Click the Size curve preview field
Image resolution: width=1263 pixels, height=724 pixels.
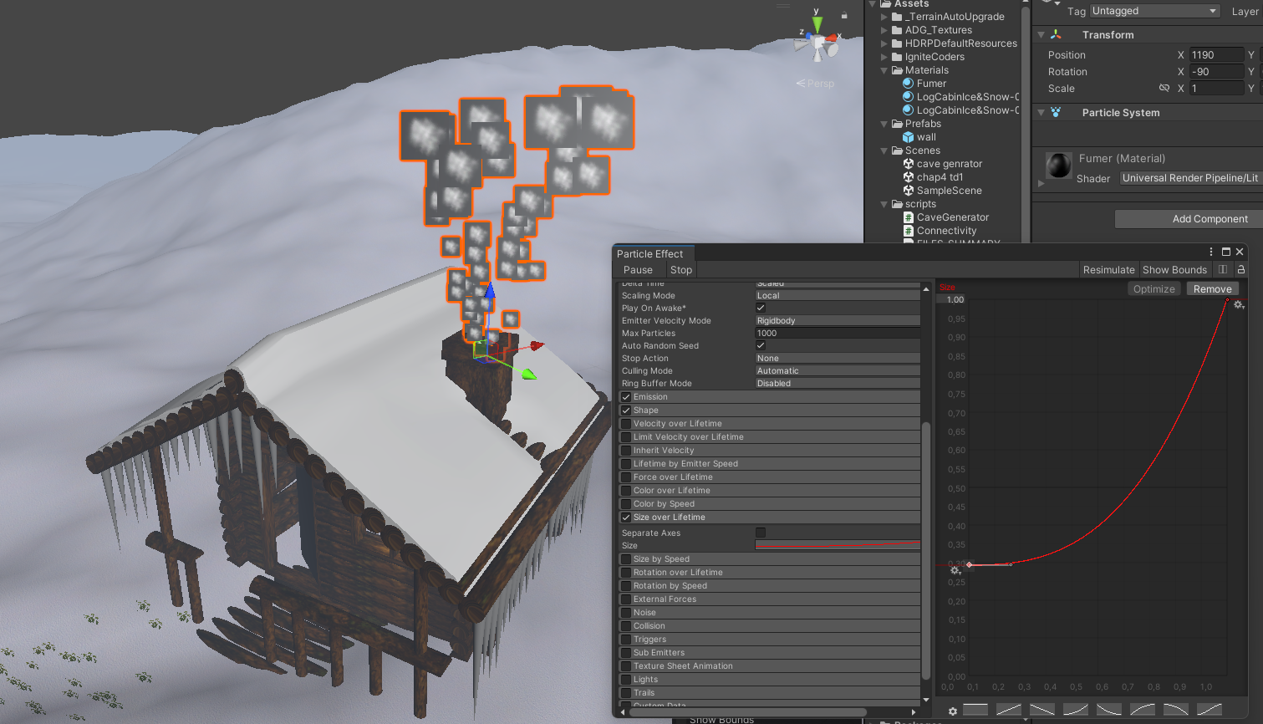837,545
